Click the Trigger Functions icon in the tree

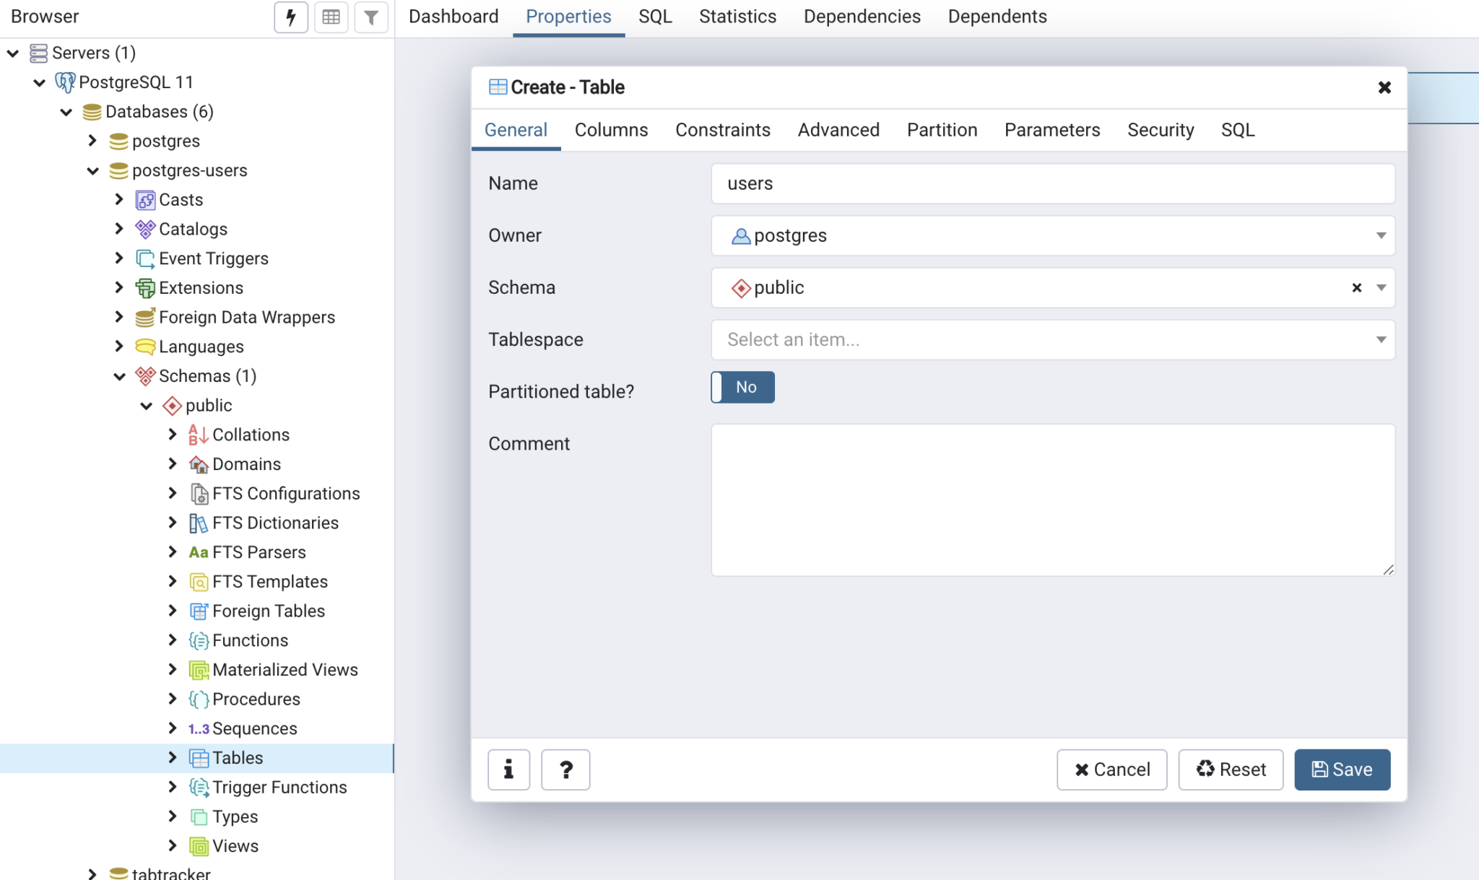198,787
